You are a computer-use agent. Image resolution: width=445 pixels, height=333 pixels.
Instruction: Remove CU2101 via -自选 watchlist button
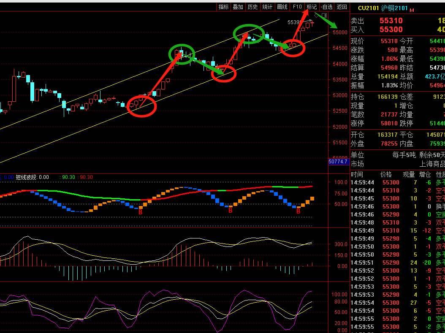(x=326, y=7)
